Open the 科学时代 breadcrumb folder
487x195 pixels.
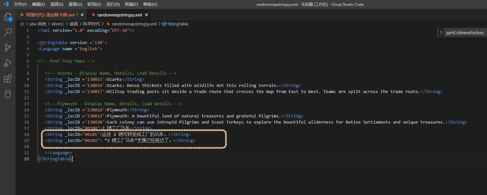click(91, 24)
